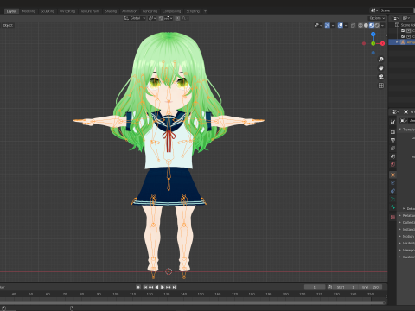Viewport: 415px width, 311px height.
Task: Toggle the auto keying record button
Action: point(138,287)
